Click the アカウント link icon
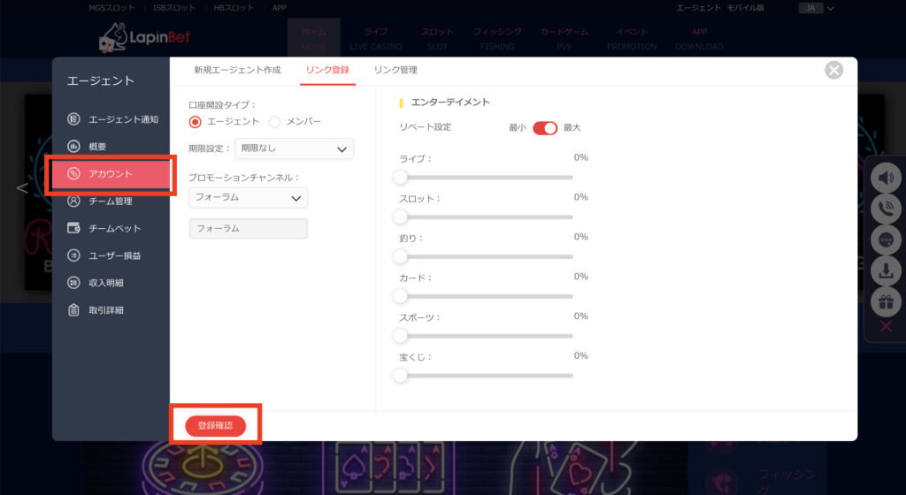906x495 pixels. [73, 173]
